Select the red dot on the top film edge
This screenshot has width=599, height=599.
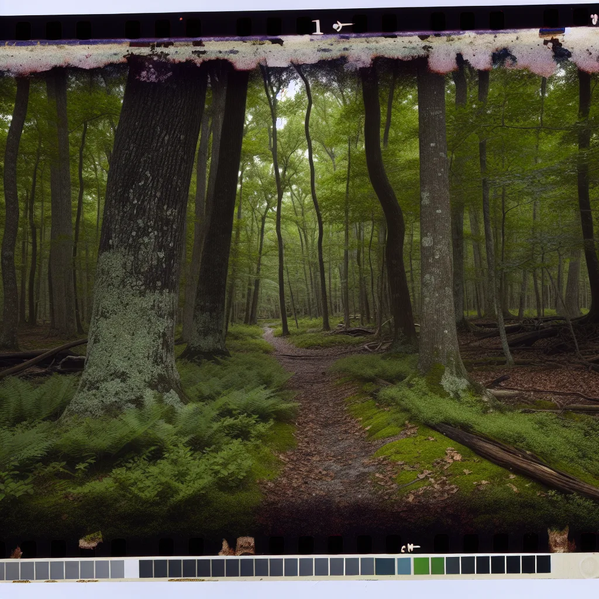pyautogui.click(x=181, y=19)
